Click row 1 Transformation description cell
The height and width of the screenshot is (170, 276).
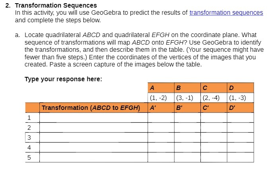93,117
